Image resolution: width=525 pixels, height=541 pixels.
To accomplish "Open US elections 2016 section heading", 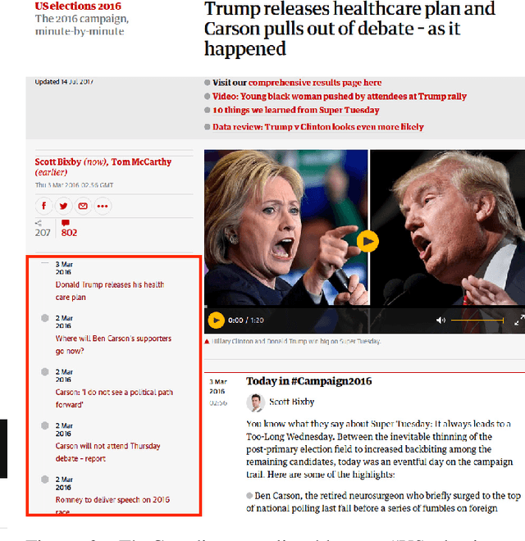I will click(78, 6).
